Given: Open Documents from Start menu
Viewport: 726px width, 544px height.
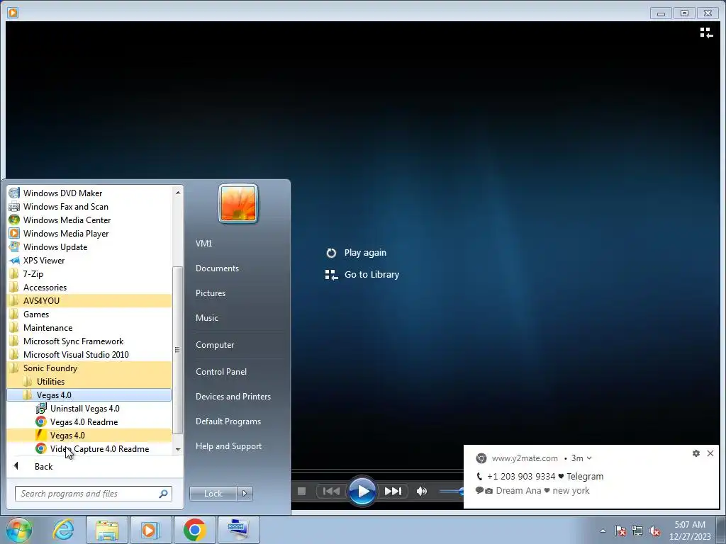Looking at the screenshot, I should point(217,268).
